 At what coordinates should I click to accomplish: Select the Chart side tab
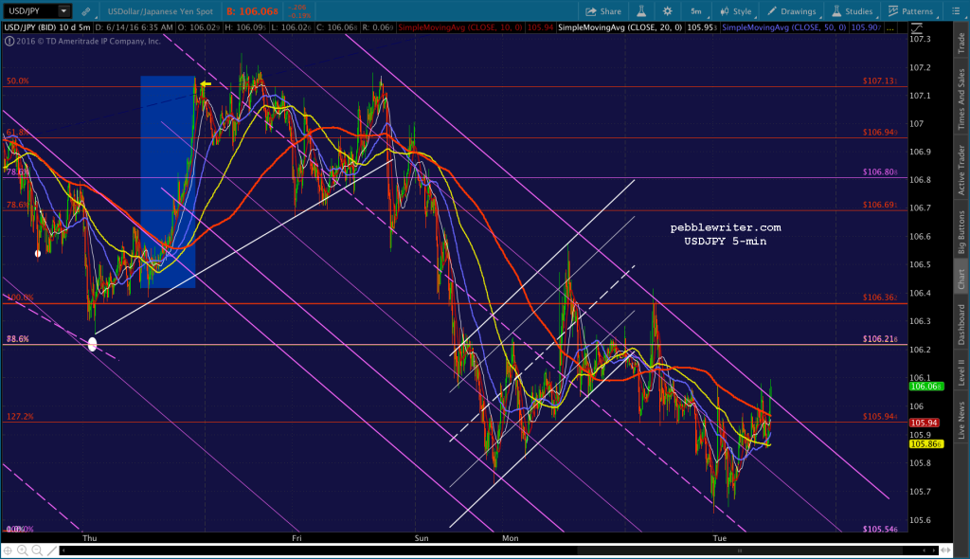961,279
